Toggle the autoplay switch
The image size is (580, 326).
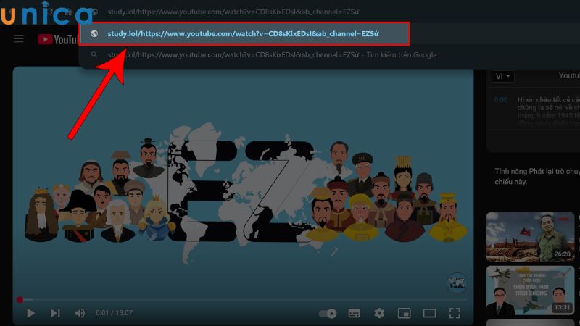coord(328,314)
